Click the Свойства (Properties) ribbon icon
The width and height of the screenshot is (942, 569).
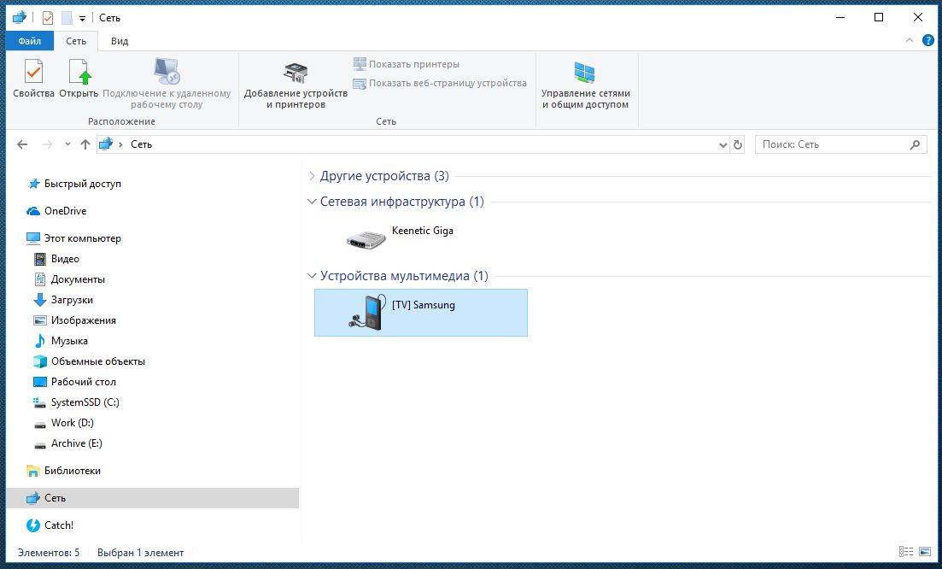pyautogui.click(x=33, y=77)
